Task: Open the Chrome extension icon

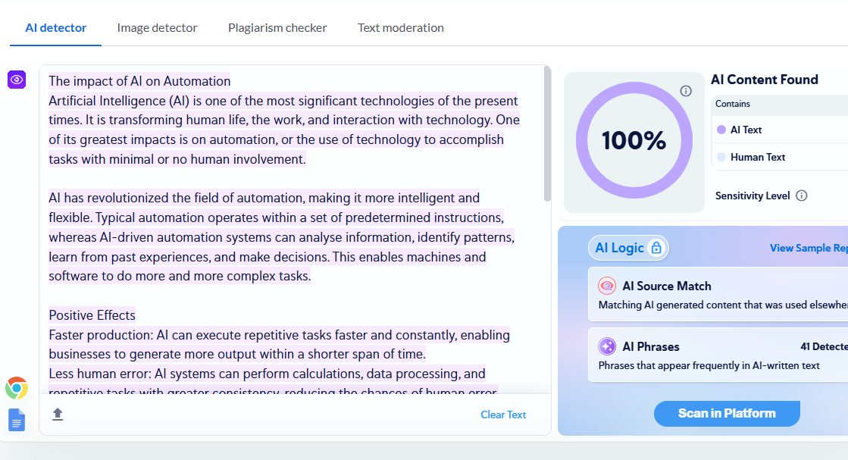Action: click(17, 388)
